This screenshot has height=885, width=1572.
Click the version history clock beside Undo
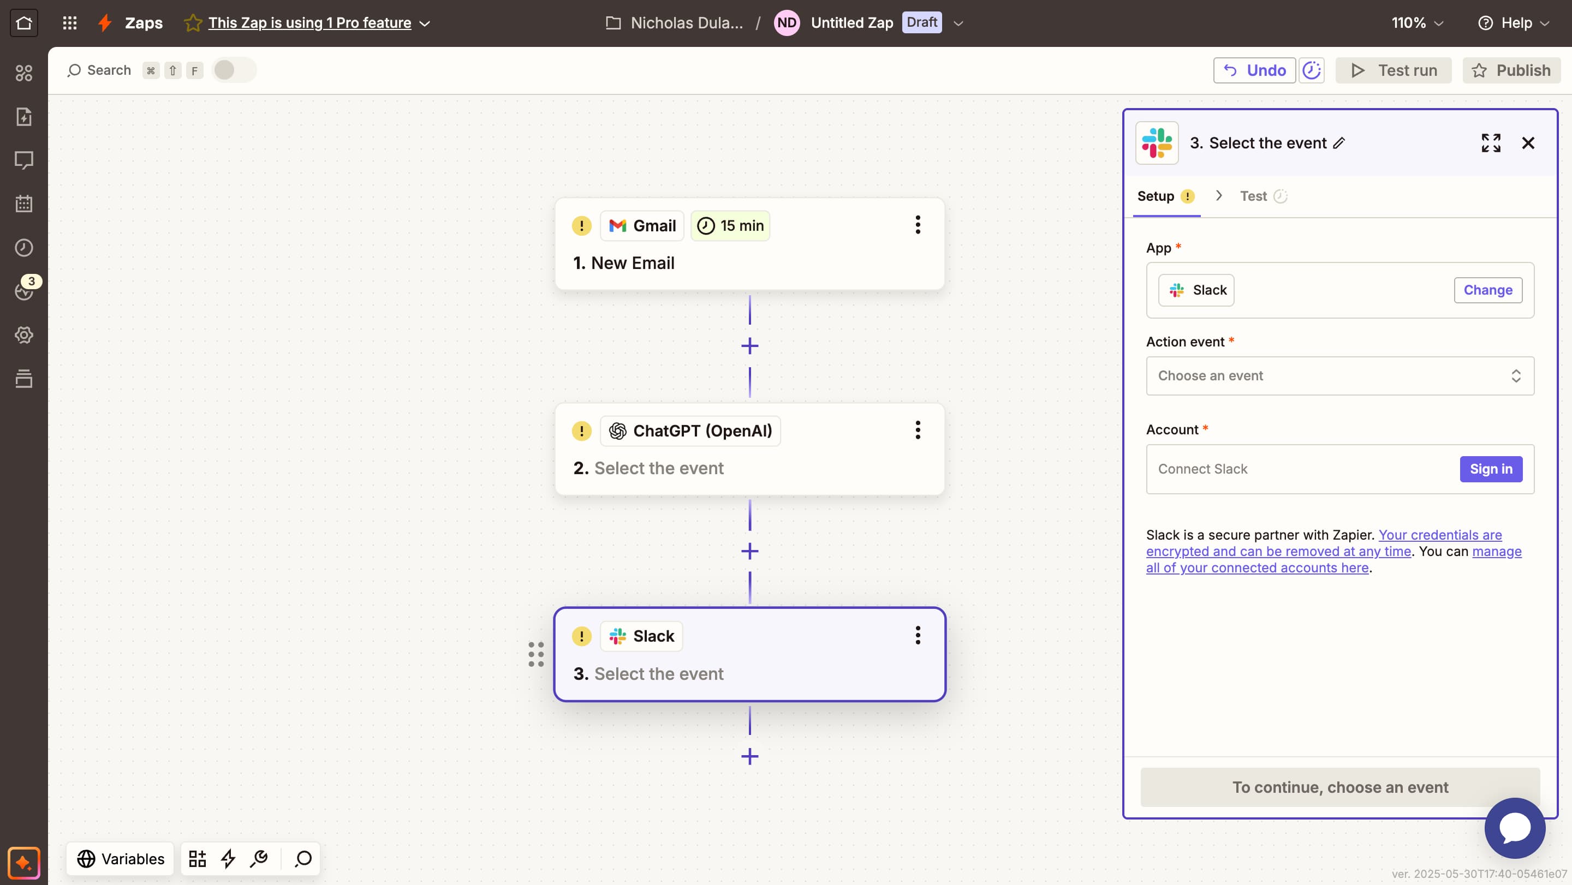pos(1312,71)
